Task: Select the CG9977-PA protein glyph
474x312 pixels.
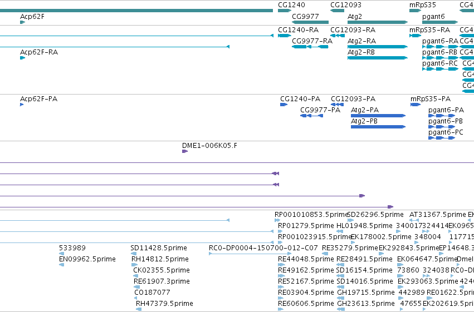Action: pyautogui.click(x=312, y=116)
